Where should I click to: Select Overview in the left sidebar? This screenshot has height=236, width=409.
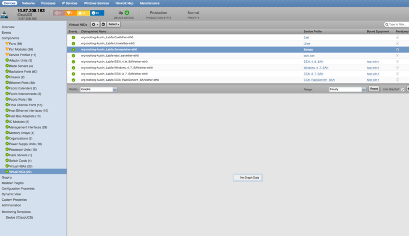[x=8, y=27]
